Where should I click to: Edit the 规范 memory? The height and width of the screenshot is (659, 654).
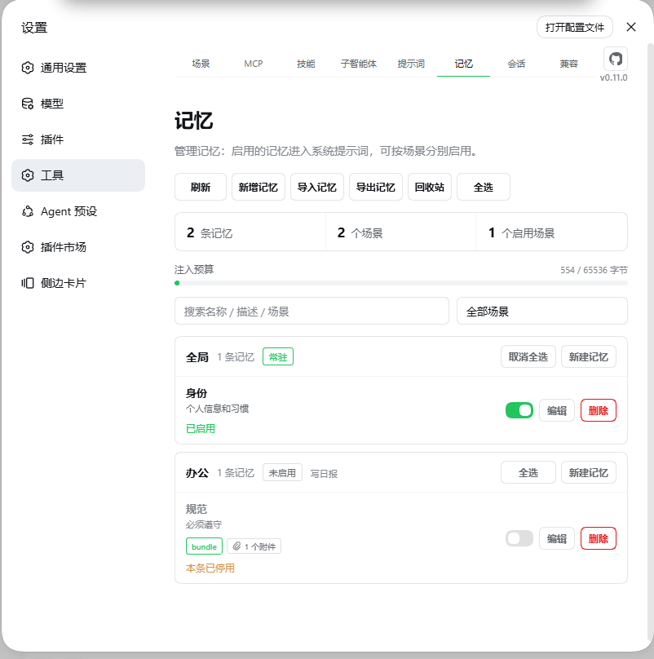pos(557,538)
